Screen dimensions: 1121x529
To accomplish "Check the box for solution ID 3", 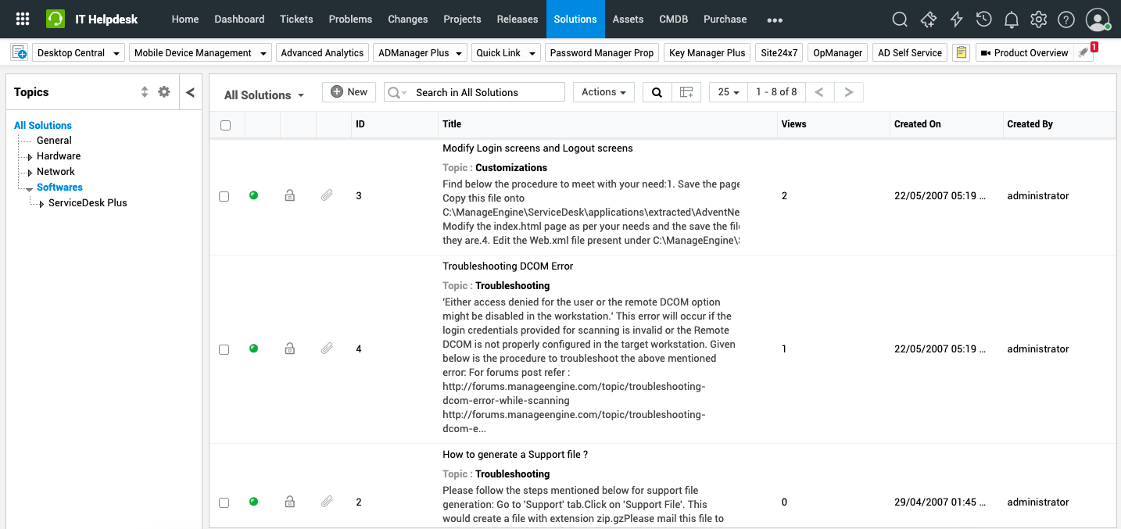I will click(224, 196).
